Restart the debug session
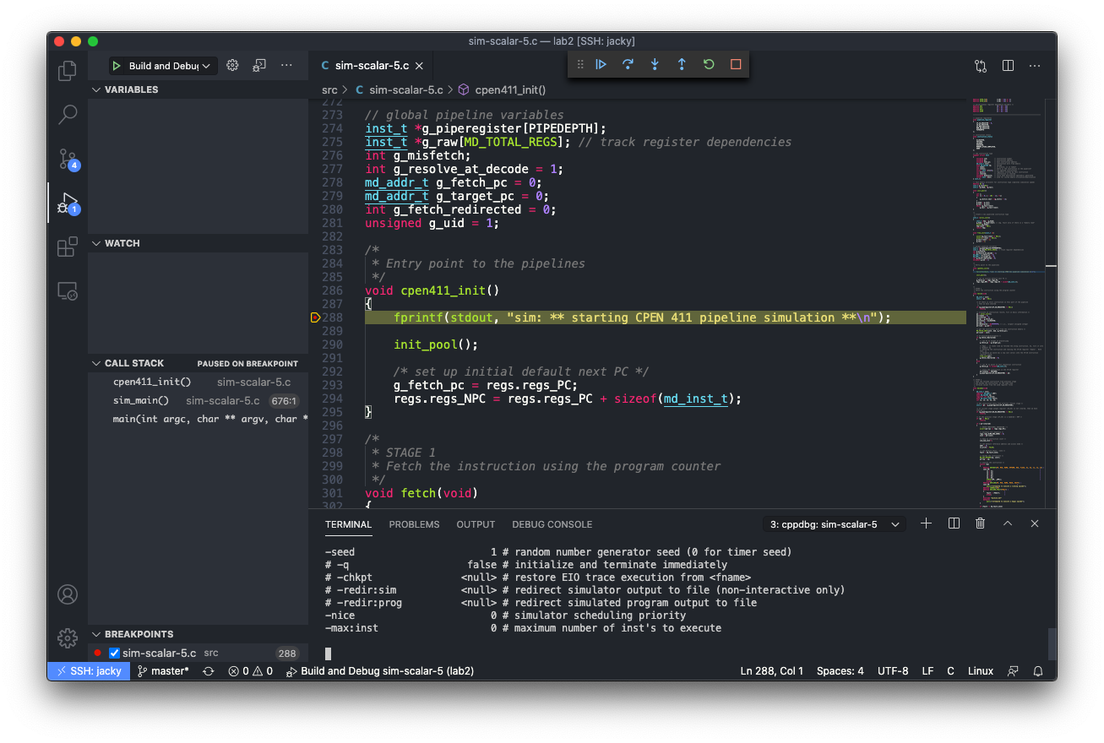Image resolution: width=1104 pixels, height=743 pixels. click(x=709, y=64)
